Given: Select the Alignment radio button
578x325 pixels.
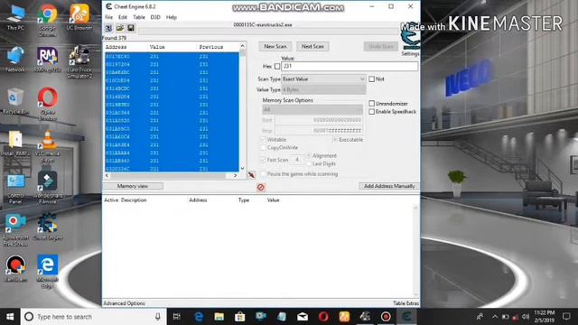Looking at the screenshot, I should [x=309, y=156].
